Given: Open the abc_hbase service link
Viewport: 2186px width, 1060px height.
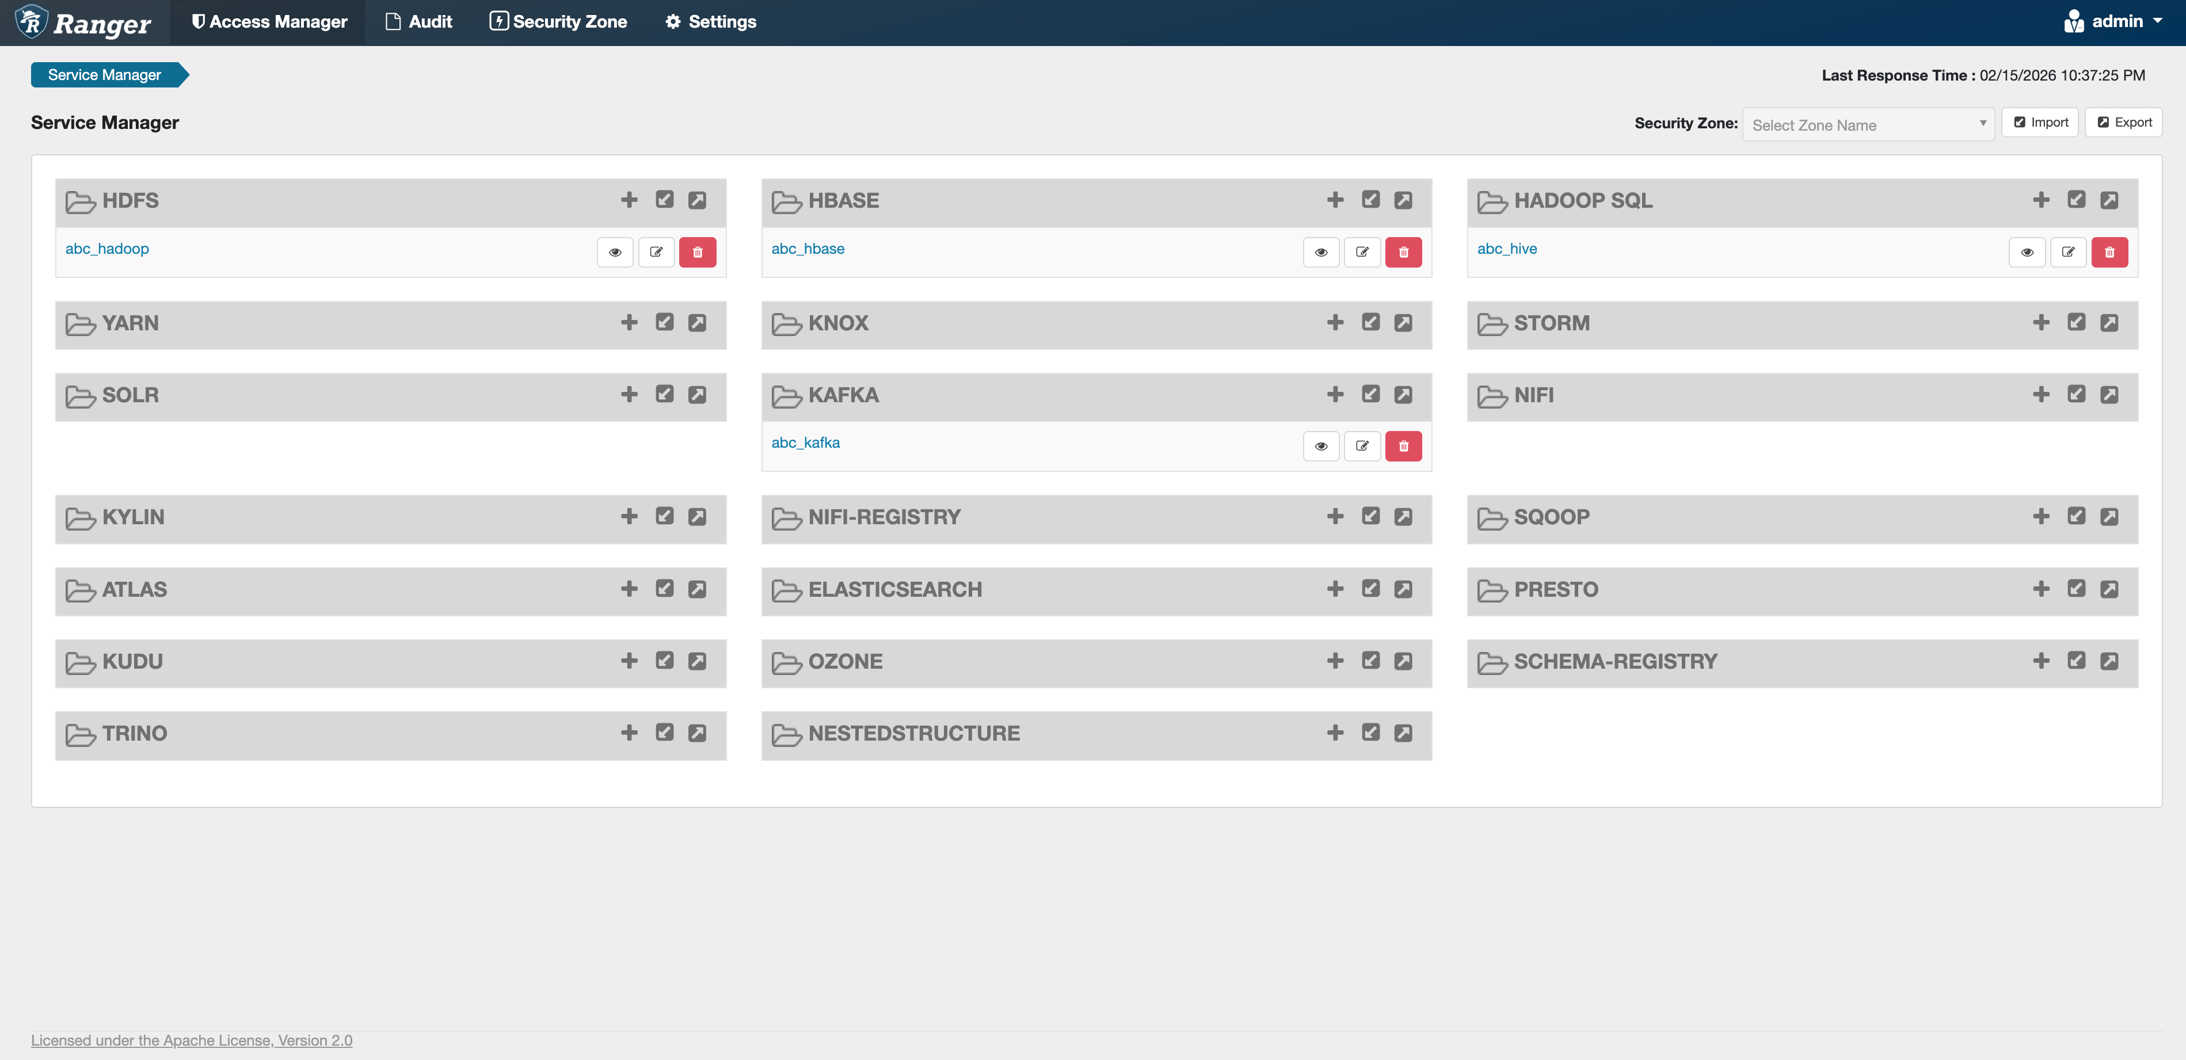Looking at the screenshot, I should (807, 249).
